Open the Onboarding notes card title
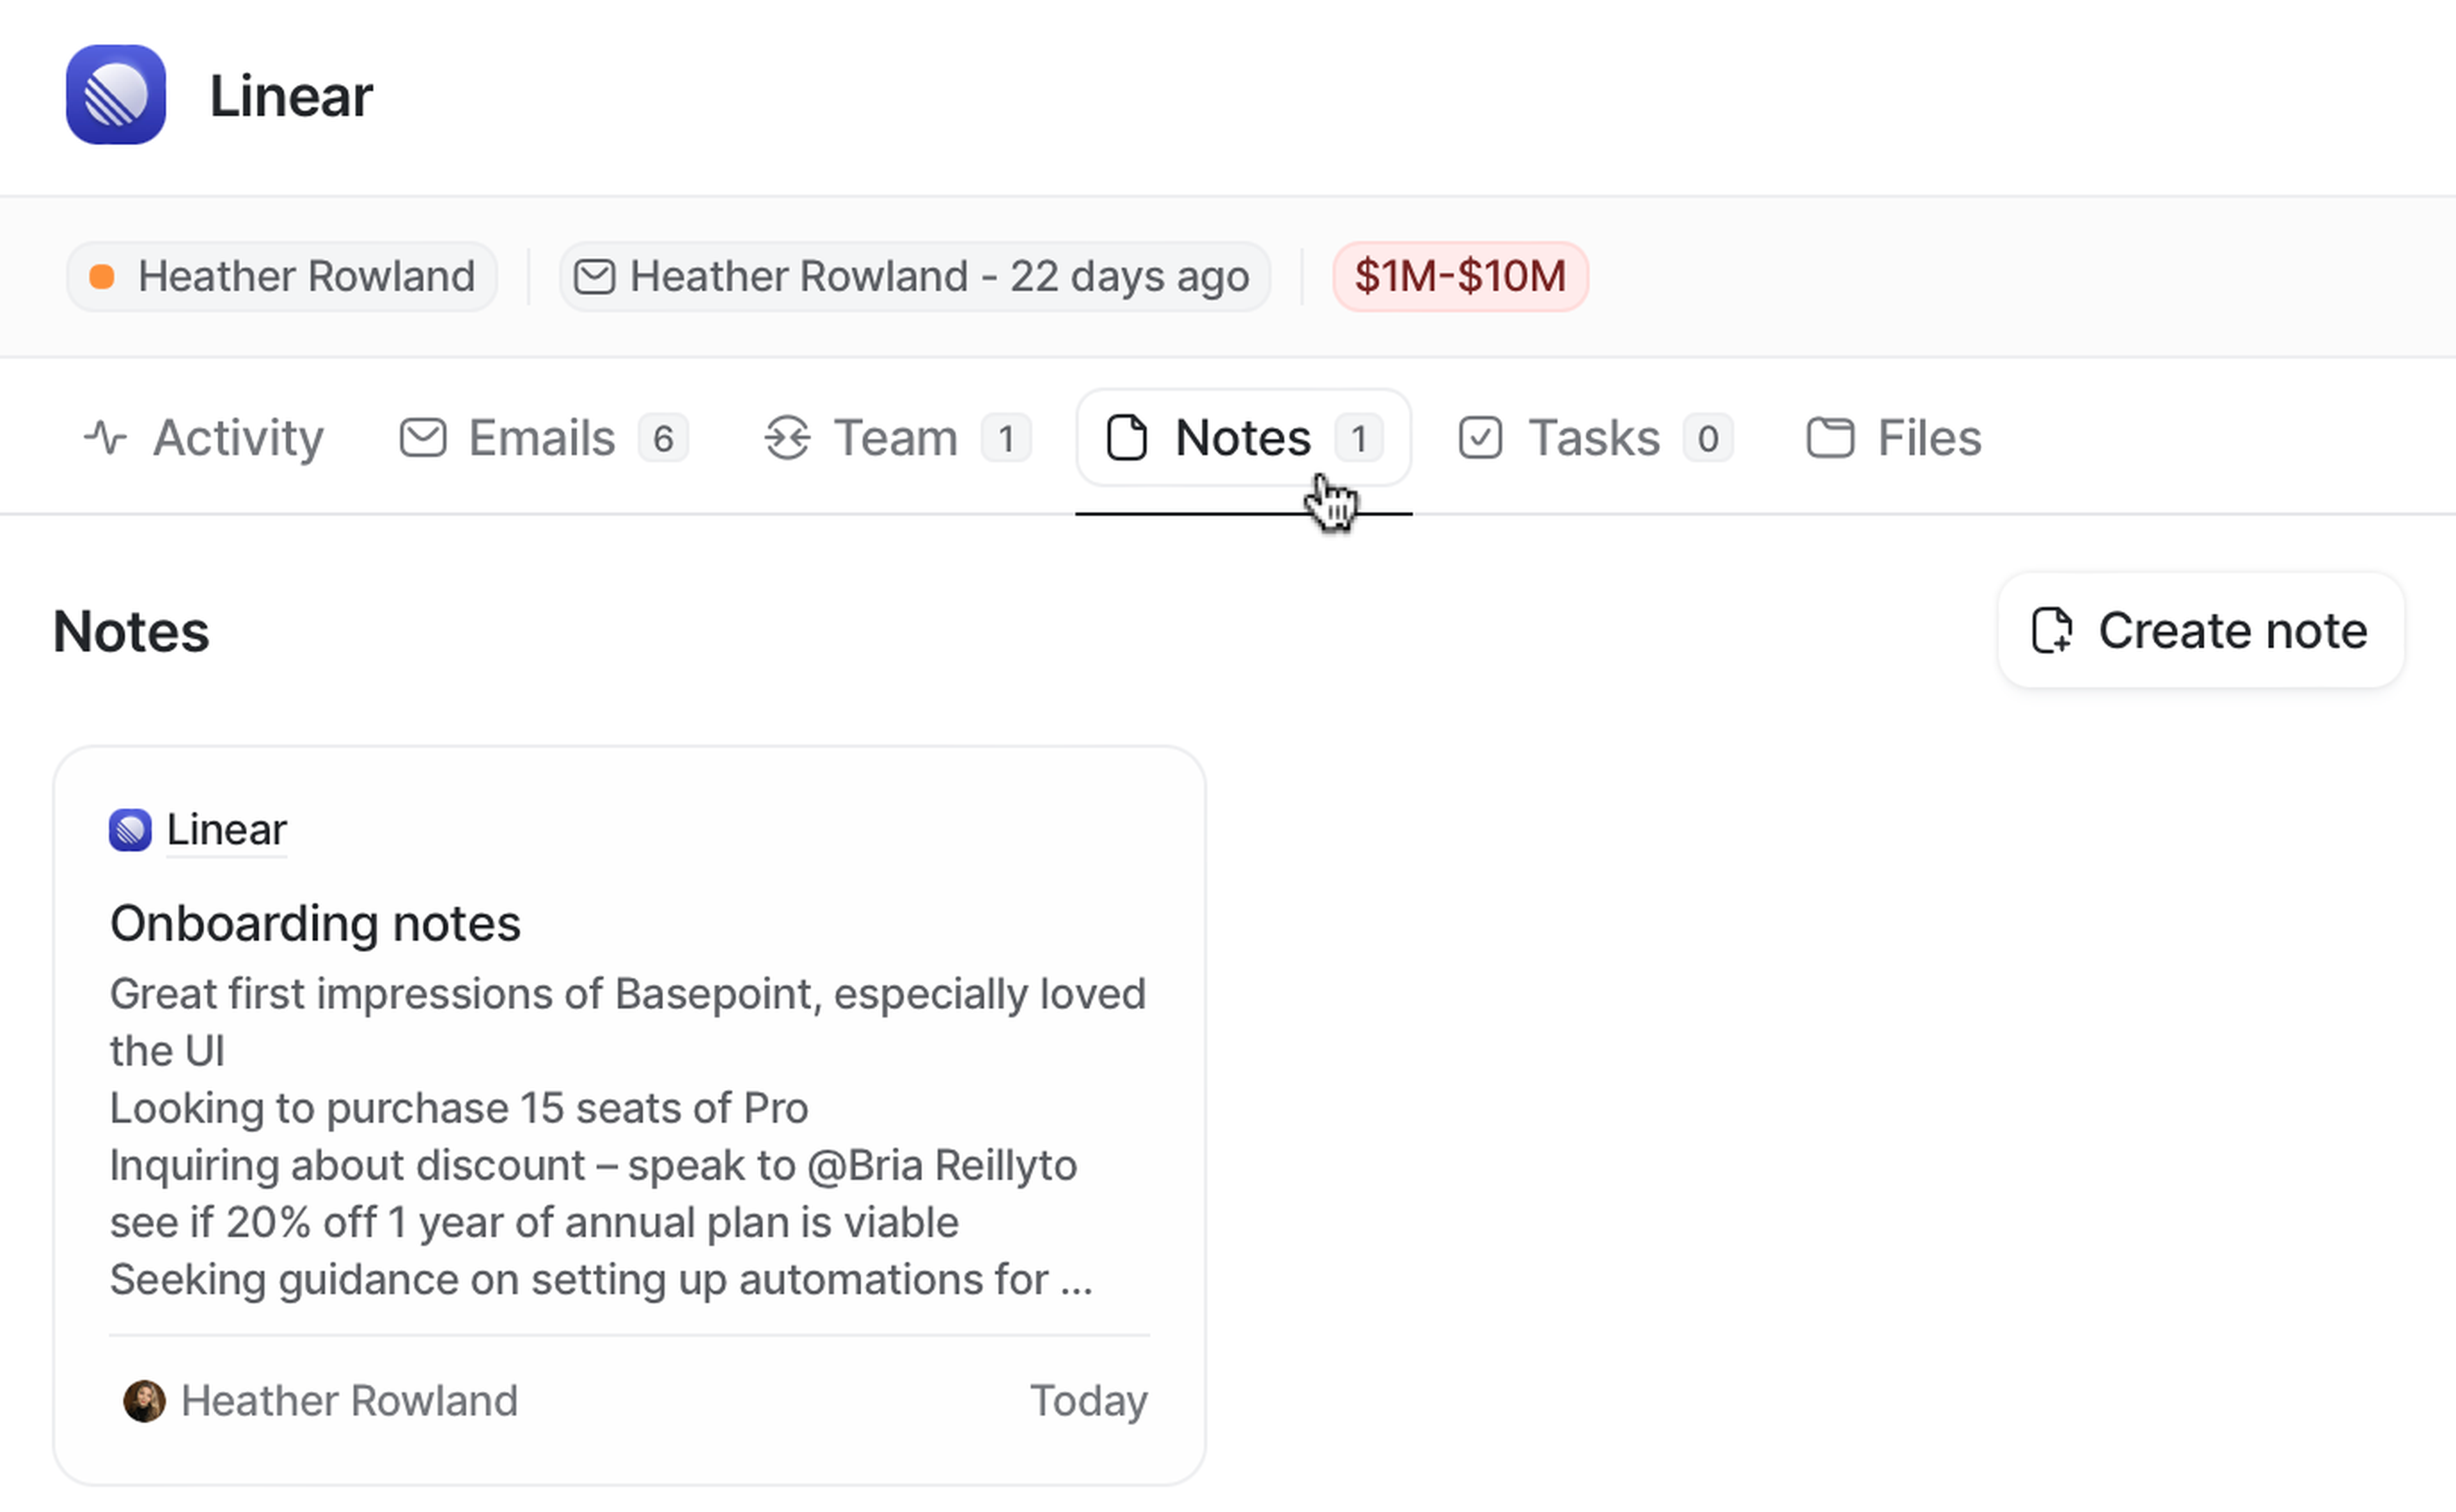The image size is (2456, 1512). tap(315, 923)
